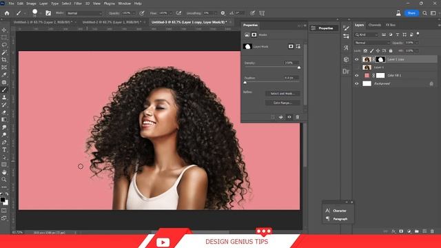
Task: Select the Lasso tool
Action: tap(4, 45)
